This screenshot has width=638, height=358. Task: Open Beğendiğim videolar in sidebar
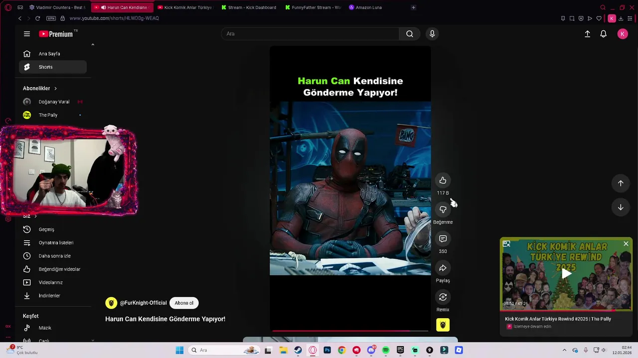[53, 269]
